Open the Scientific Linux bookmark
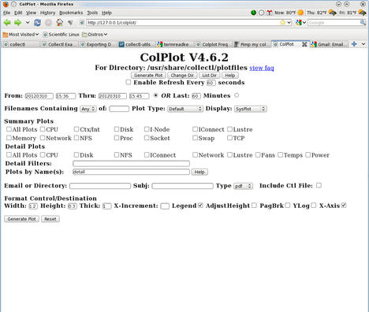 pos(61,35)
